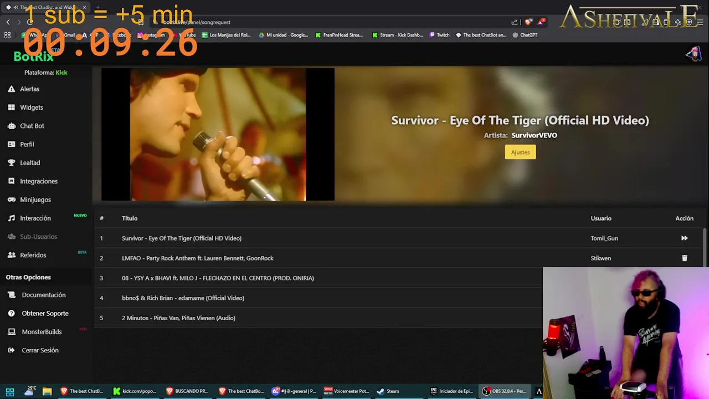Open the ChatGPT bookmark
The height and width of the screenshot is (399, 709).
coord(525,35)
